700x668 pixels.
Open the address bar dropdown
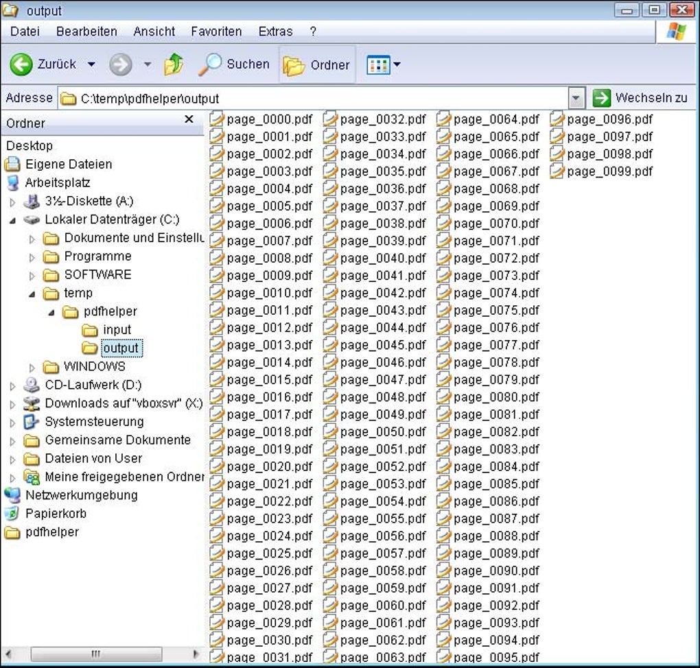(x=576, y=97)
